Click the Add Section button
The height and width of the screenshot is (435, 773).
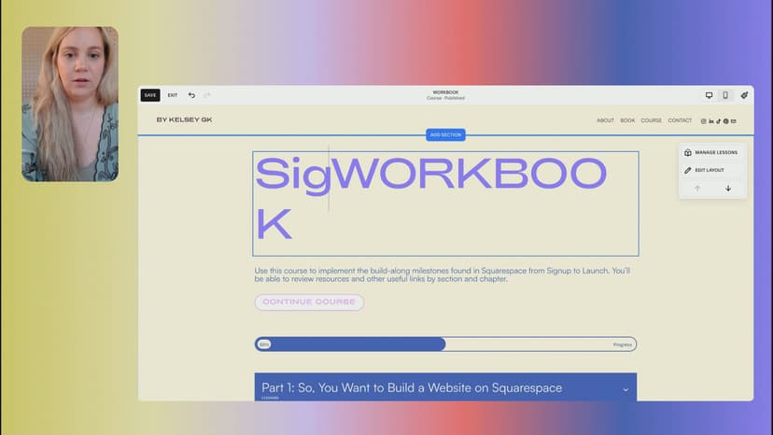tap(445, 135)
